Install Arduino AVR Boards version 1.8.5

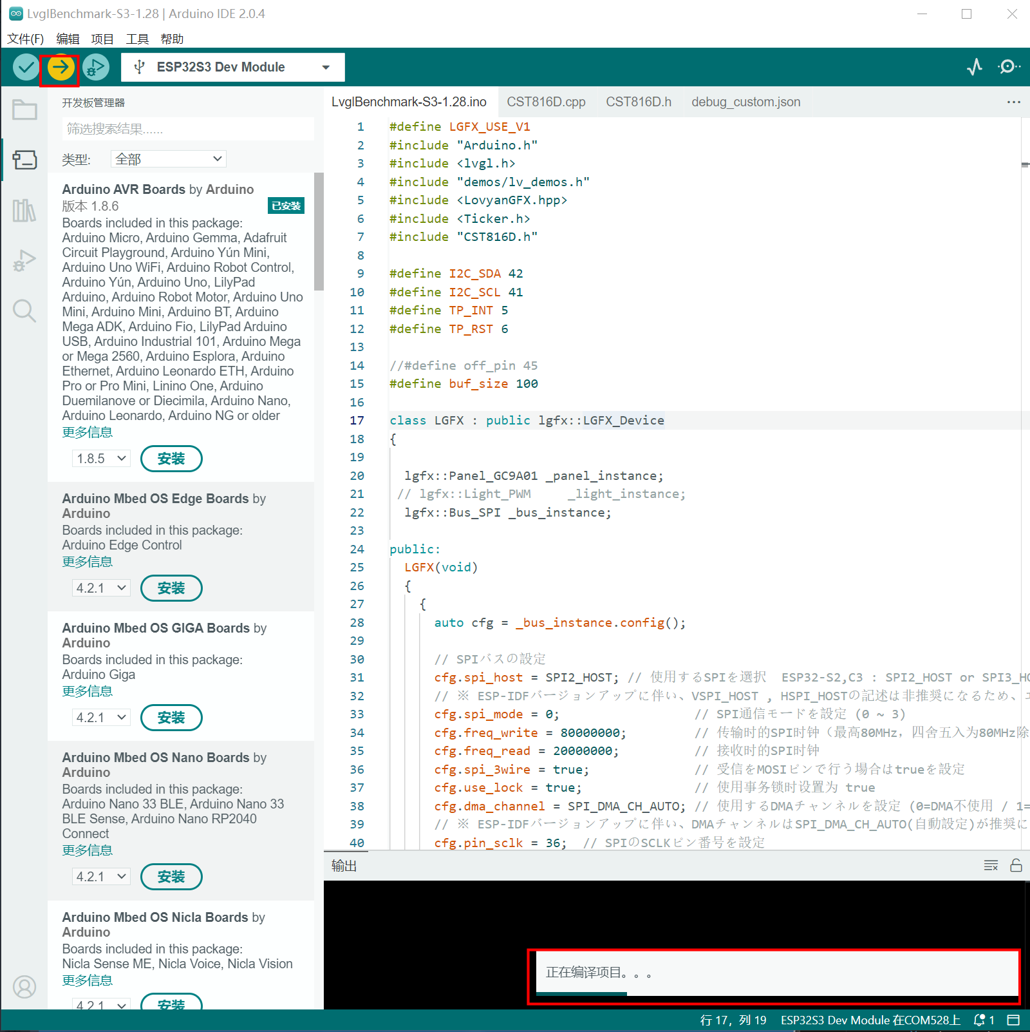[x=171, y=459]
